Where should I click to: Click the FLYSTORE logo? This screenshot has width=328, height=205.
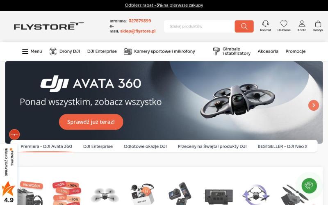pos(49,26)
